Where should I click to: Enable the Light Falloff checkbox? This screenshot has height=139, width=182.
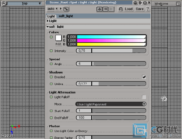coord(144,97)
